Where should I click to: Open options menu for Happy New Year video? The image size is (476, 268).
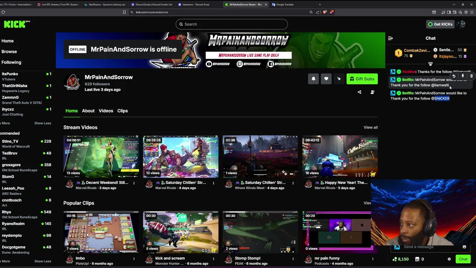[x=373, y=183]
